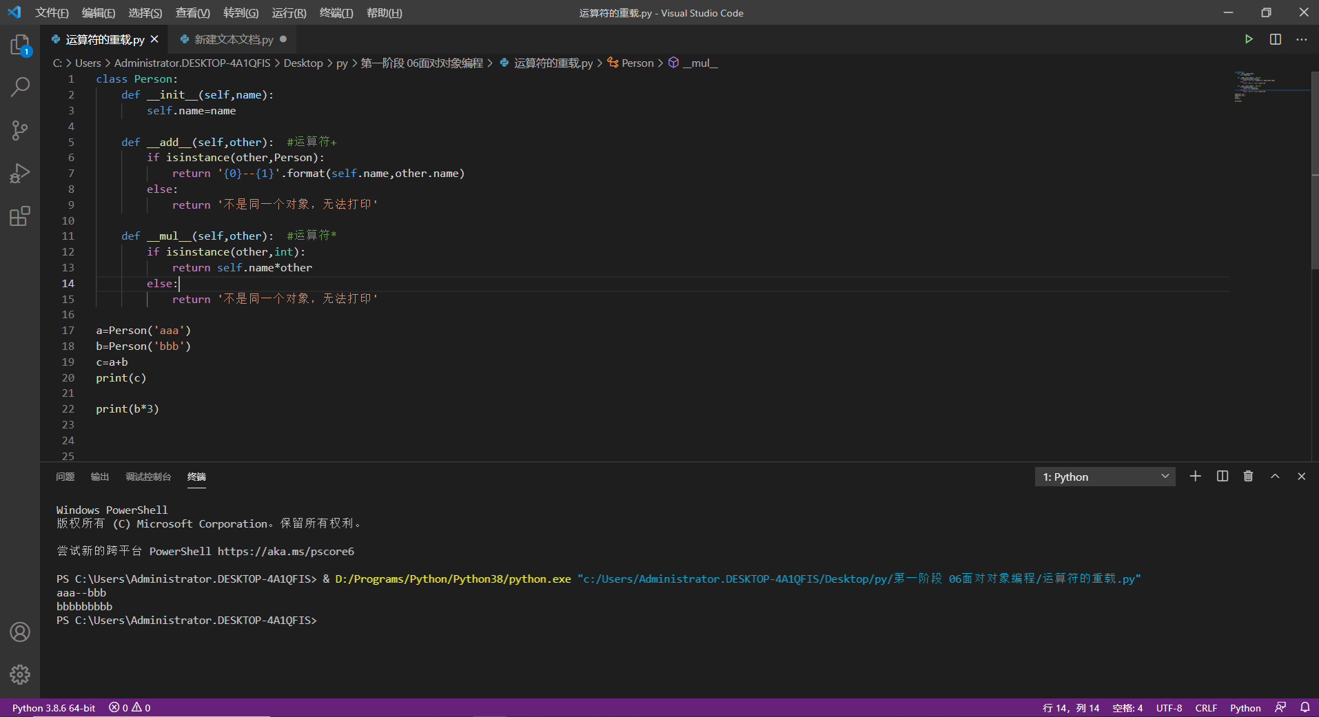This screenshot has width=1319, height=717.
Task: Open 编辑(E) menu
Action: coord(99,12)
